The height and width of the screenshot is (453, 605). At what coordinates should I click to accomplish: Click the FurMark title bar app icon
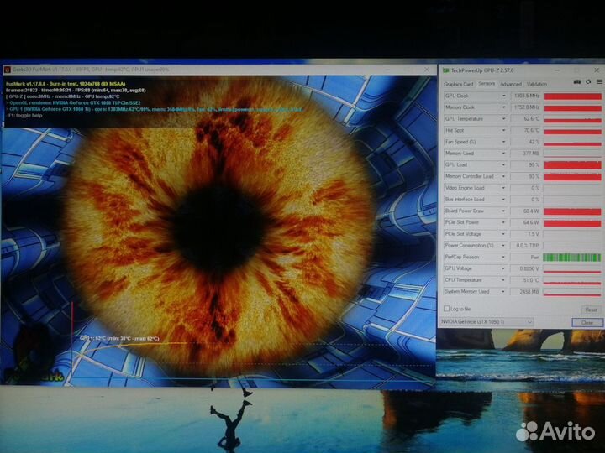coord(8,70)
